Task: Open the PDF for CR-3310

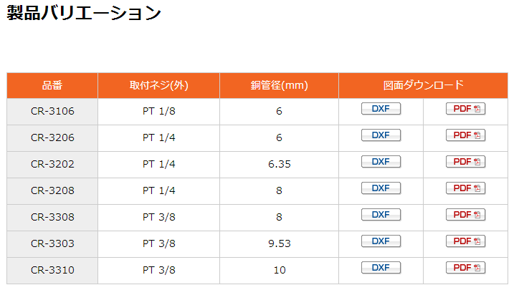Action: [x=465, y=268]
